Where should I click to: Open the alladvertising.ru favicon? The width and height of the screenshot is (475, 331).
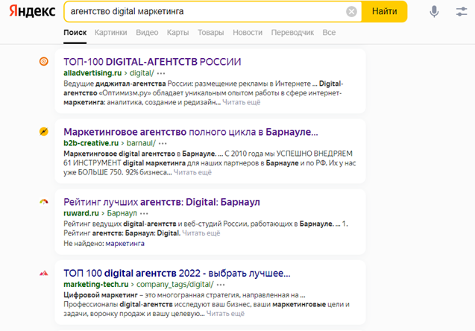[x=44, y=61]
